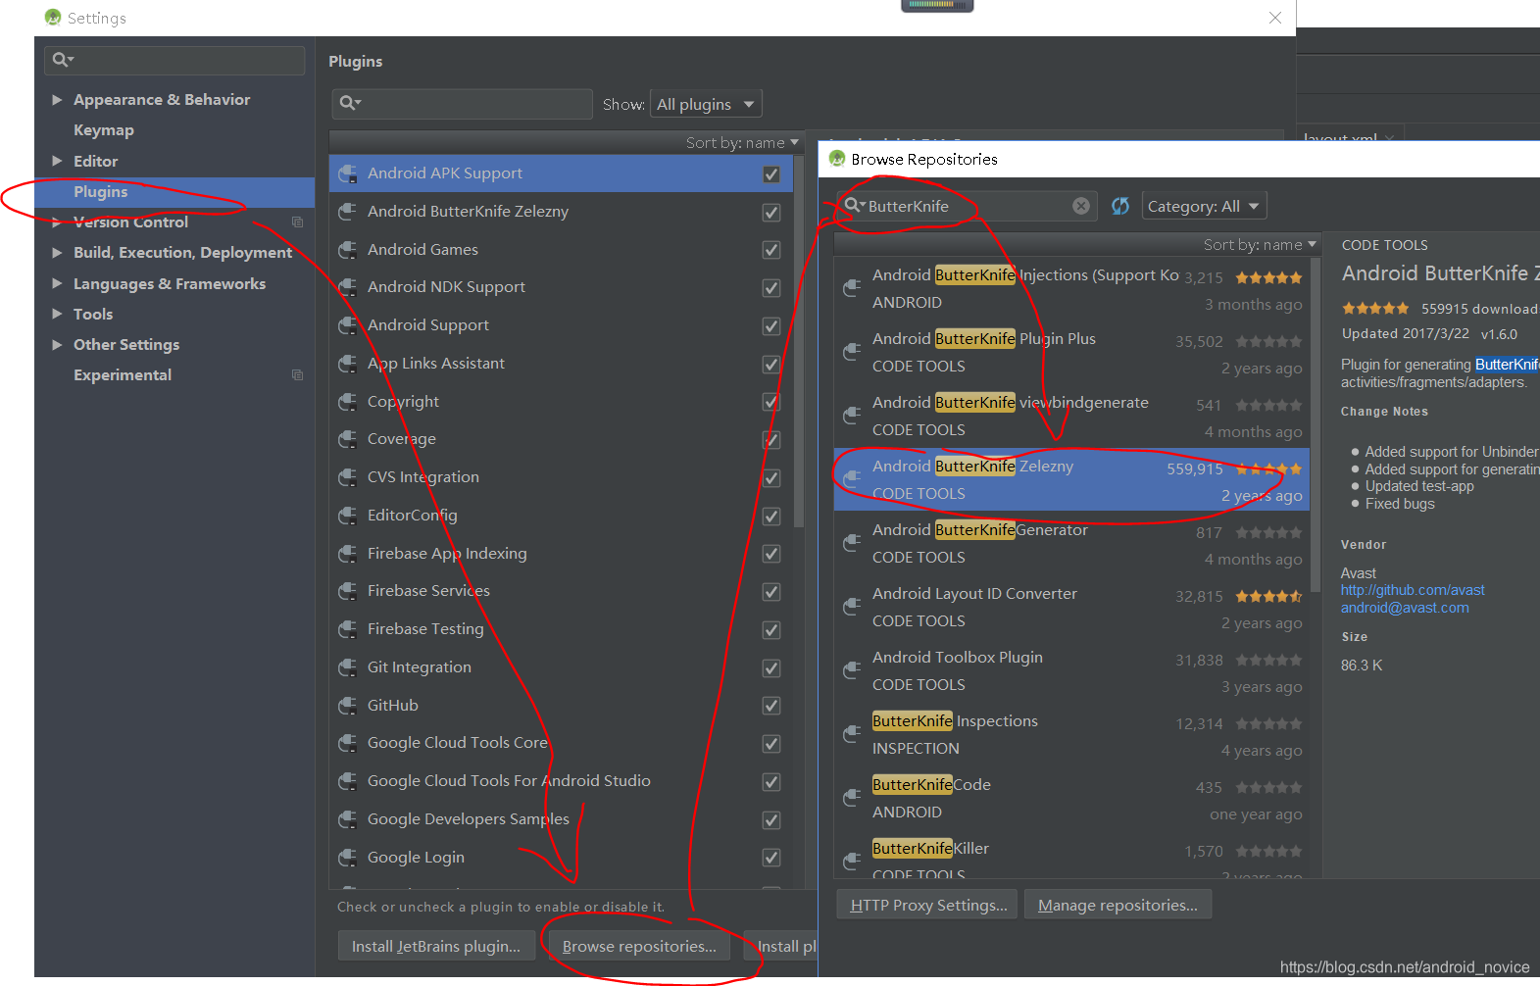Click Manage repositories button
Image resolution: width=1540 pixels, height=986 pixels.
point(1118,905)
